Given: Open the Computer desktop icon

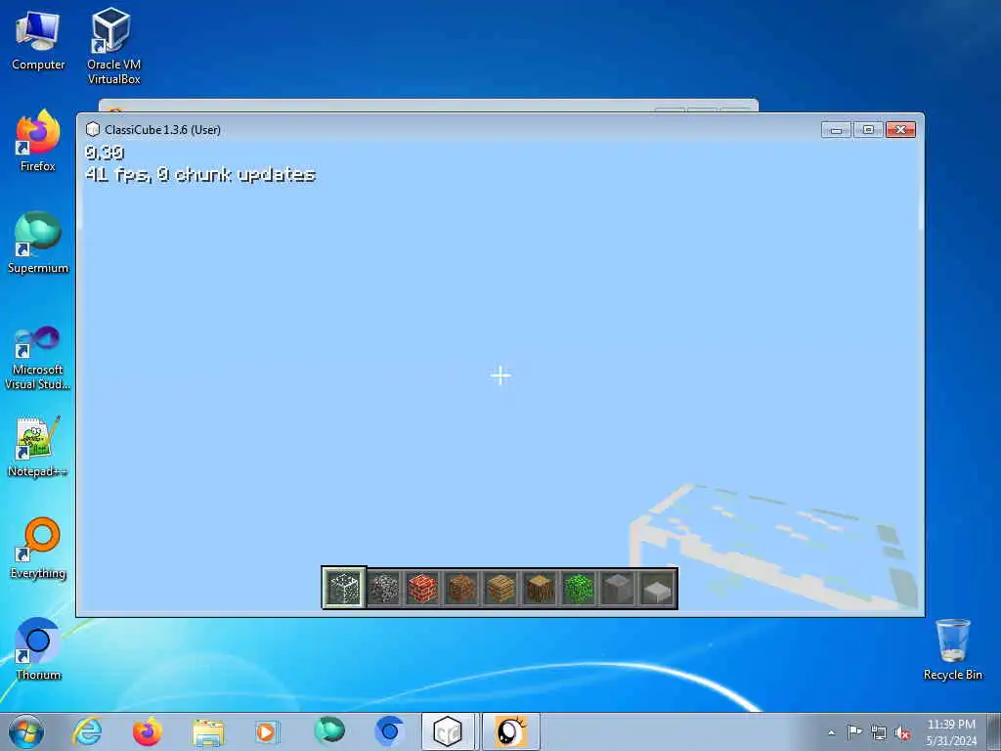Looking at the screenshot, I should pos(38,41).
